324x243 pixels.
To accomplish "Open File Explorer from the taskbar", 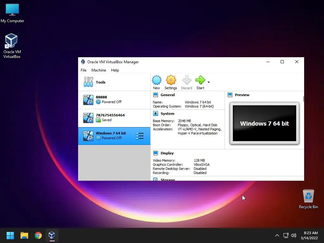I will [x=24, y=235].
